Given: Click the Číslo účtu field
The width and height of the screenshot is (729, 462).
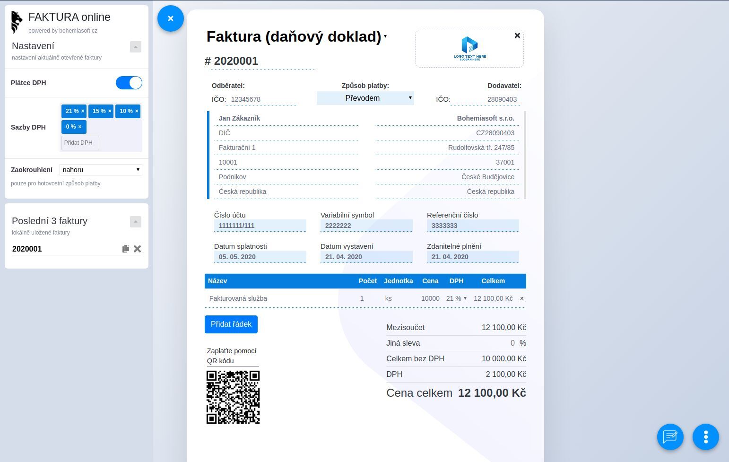Looking at the screenshot, I should [260, 226].
